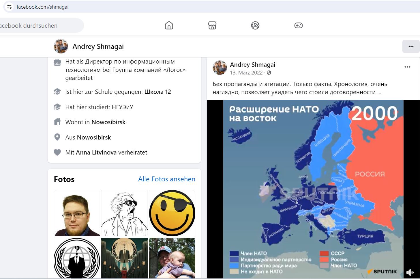Image resolution: width=420 pixels, height=279 pixels.
Task: Open the portrait photo of man with glasses
Action: [x=77, y=213]
